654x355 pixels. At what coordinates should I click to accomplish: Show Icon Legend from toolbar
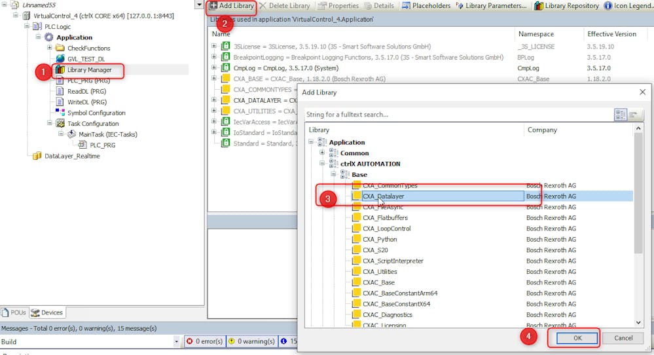pyautogui.click(x=628, y=6)
